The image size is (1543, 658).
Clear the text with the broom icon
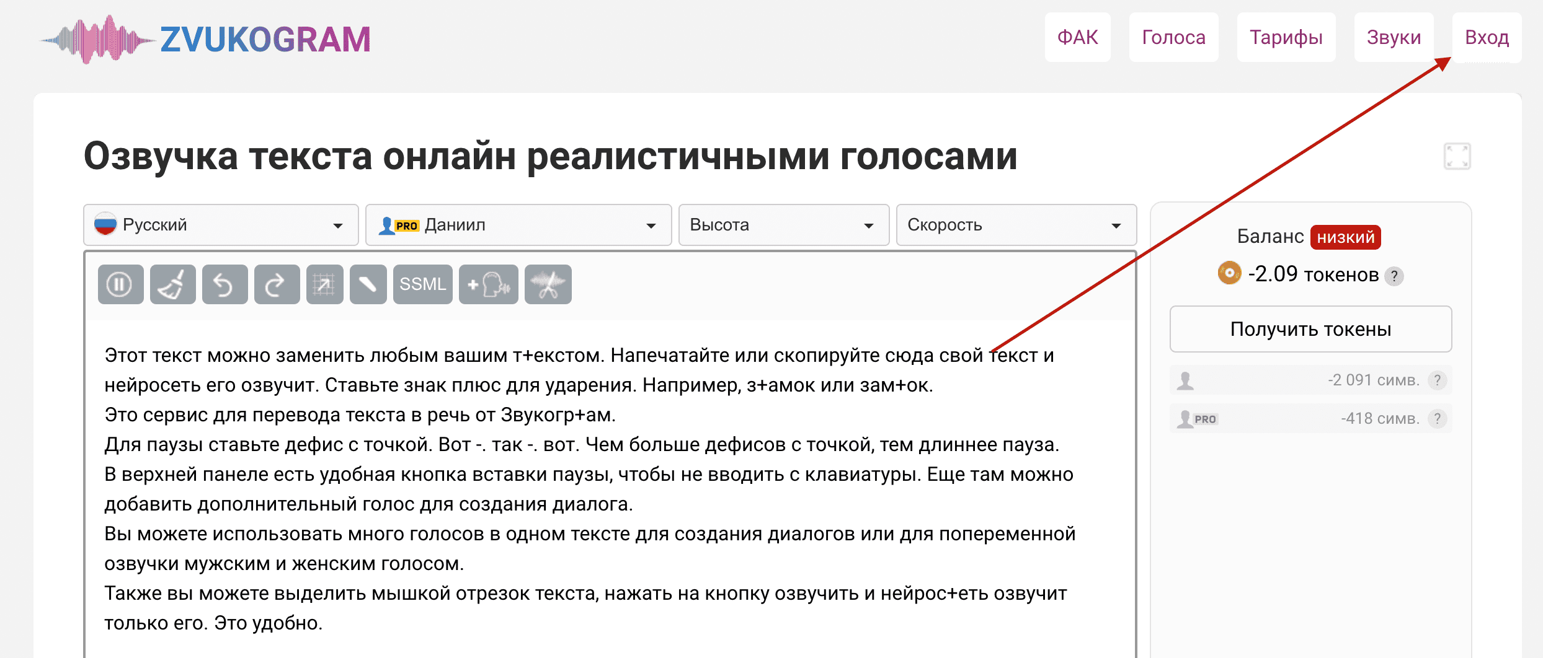click(x=172, y=284)
